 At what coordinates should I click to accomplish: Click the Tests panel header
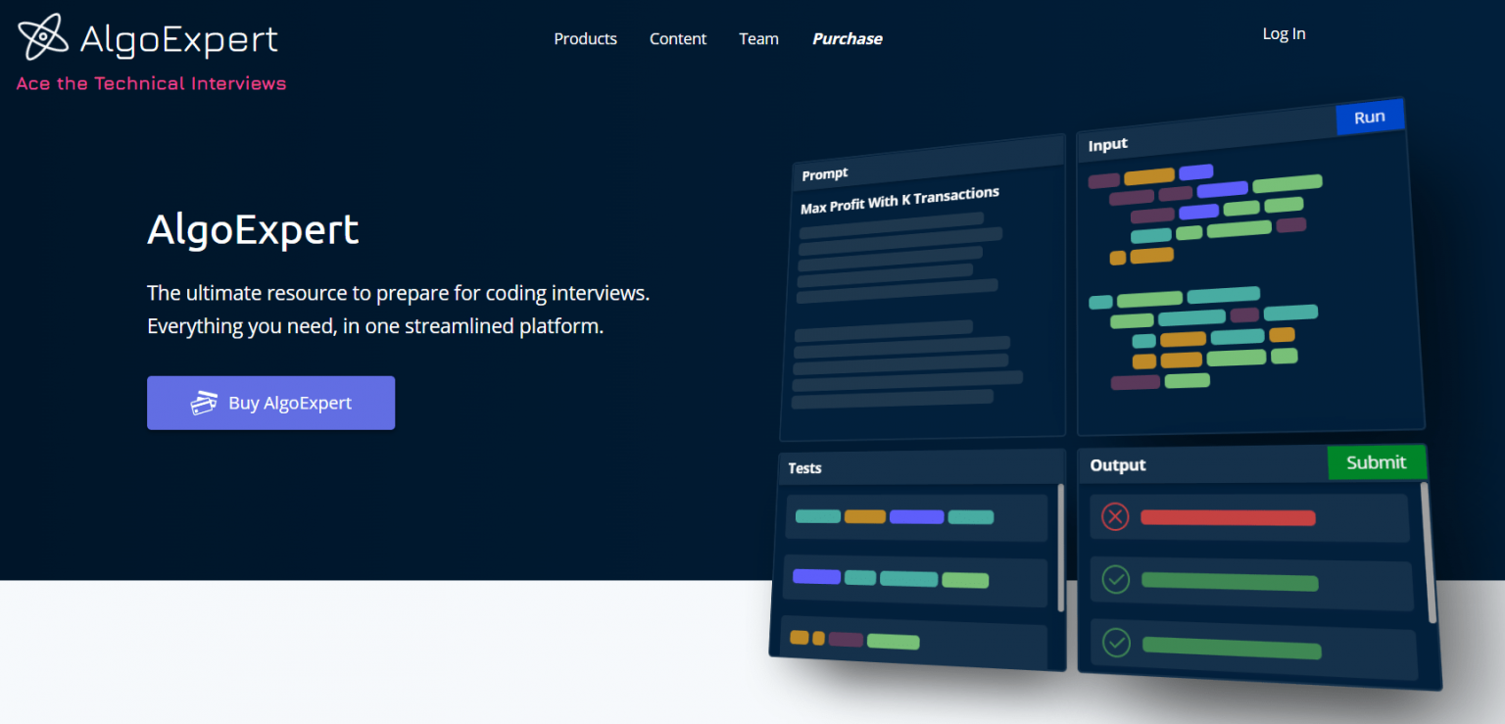[804, 468]
